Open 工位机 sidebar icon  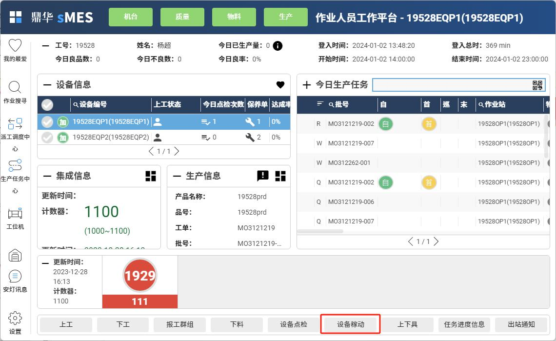click(x=15, y=213)
